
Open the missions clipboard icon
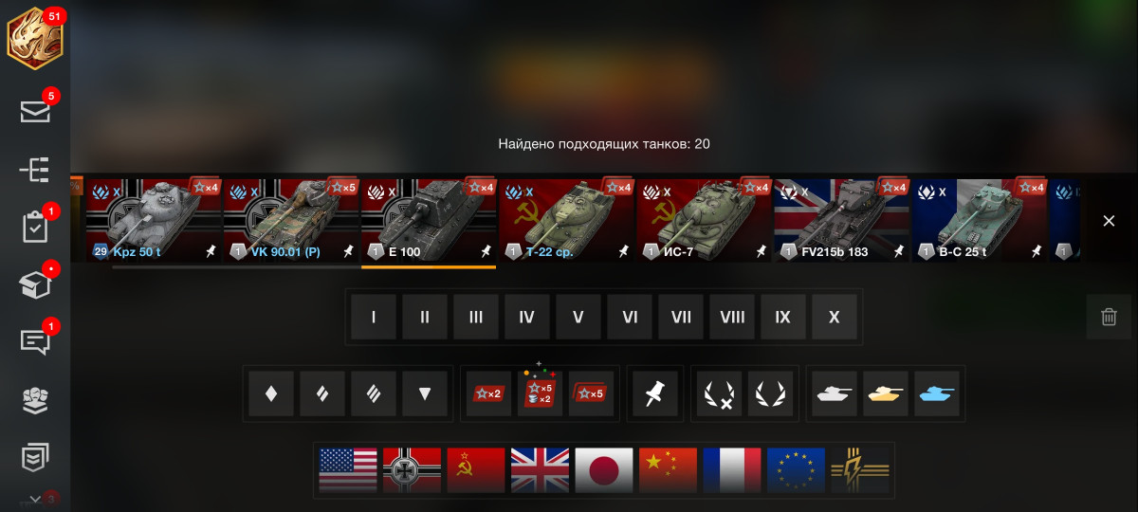pyautogui.click(x=35, y=228)
